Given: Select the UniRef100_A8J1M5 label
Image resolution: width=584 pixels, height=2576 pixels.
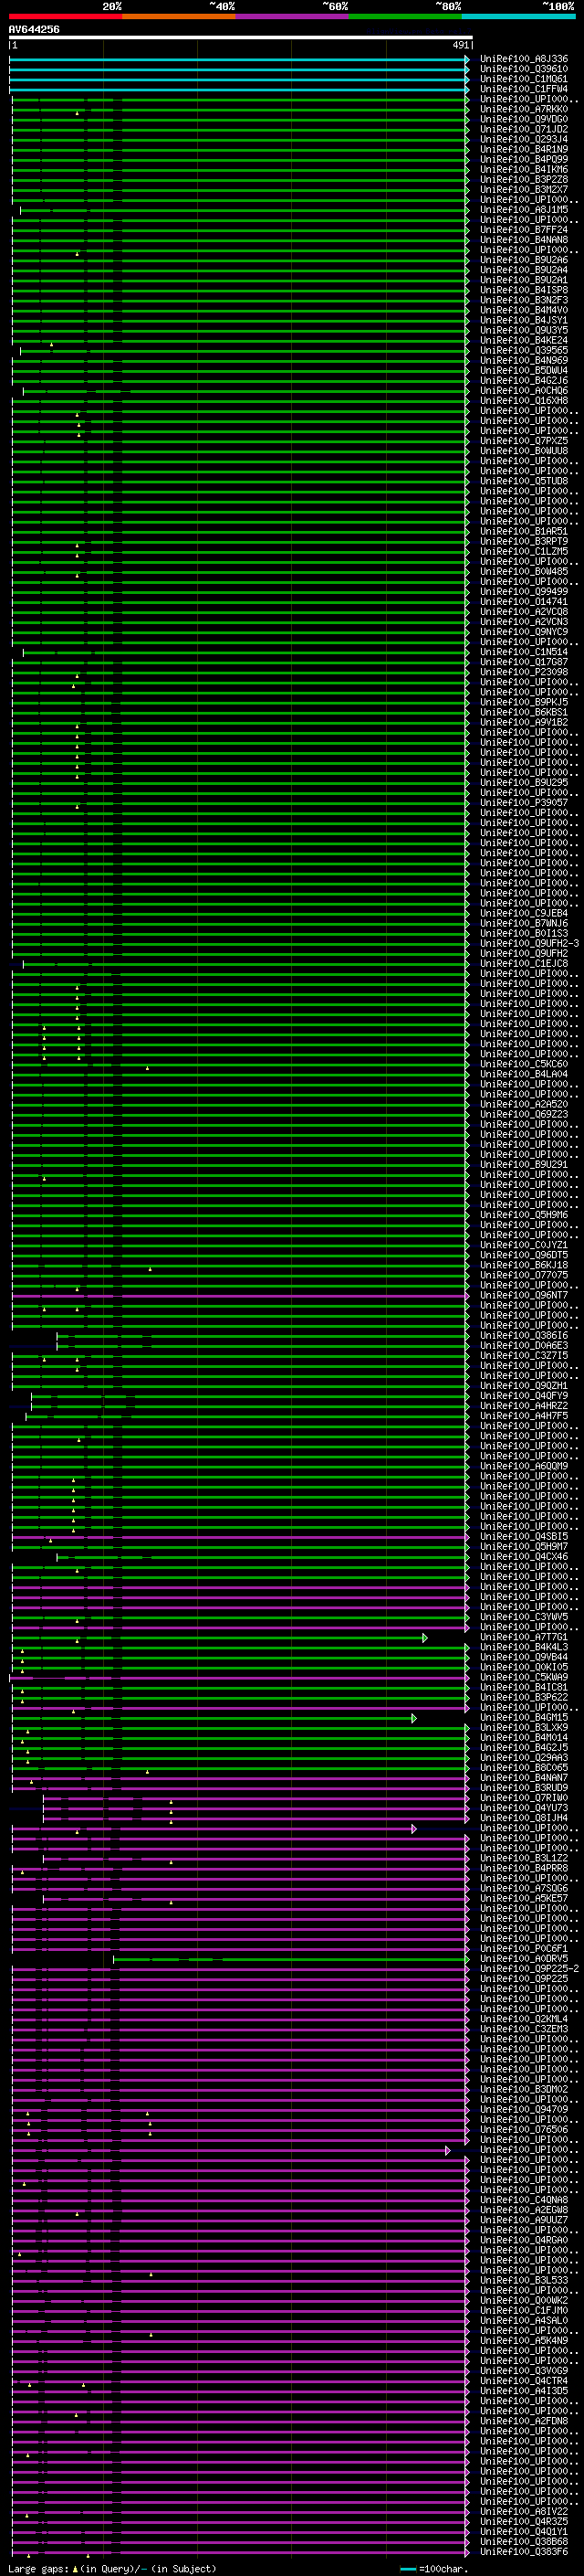Looking at the screenshot, I should click(524, 210).
